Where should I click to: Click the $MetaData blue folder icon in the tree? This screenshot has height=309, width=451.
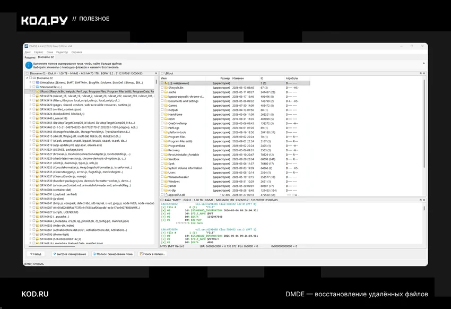coord(38,82)
